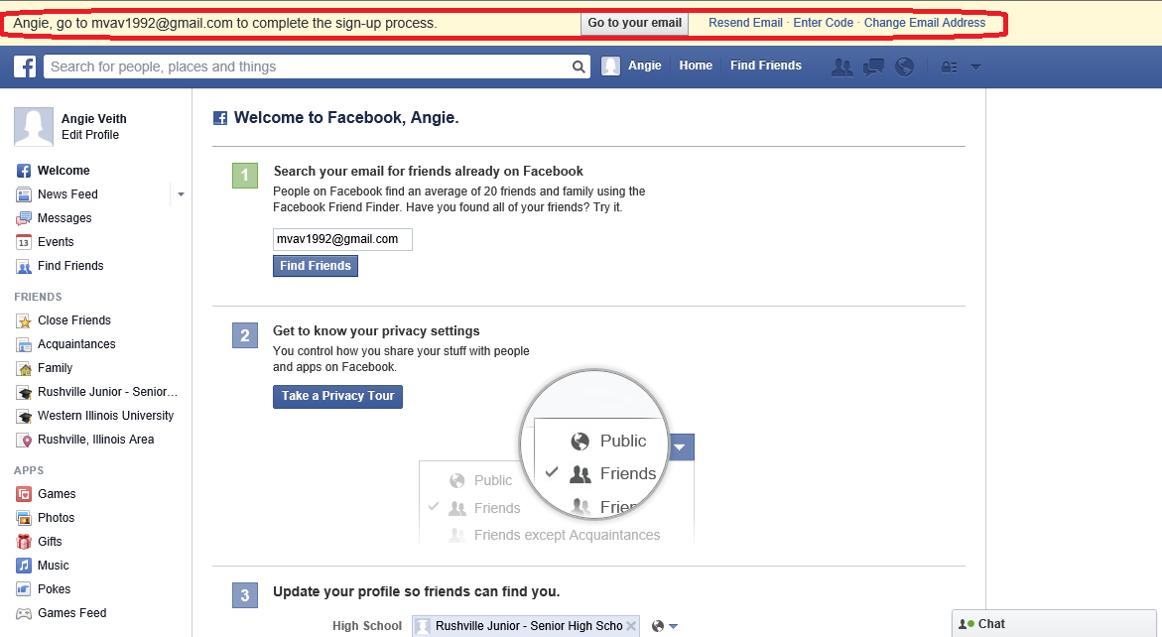Screen dimensions: 1162x637
Task: Click the Family house icon
Action: [24, 368]
